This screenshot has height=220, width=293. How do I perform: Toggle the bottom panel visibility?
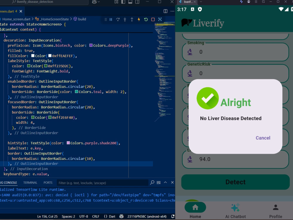pos(130,2)
